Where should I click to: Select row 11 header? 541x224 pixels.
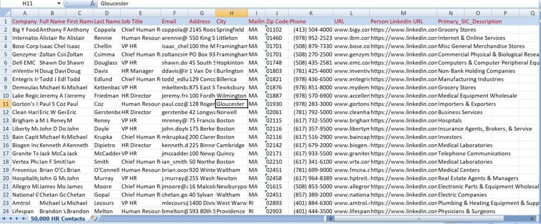point(5,104)
